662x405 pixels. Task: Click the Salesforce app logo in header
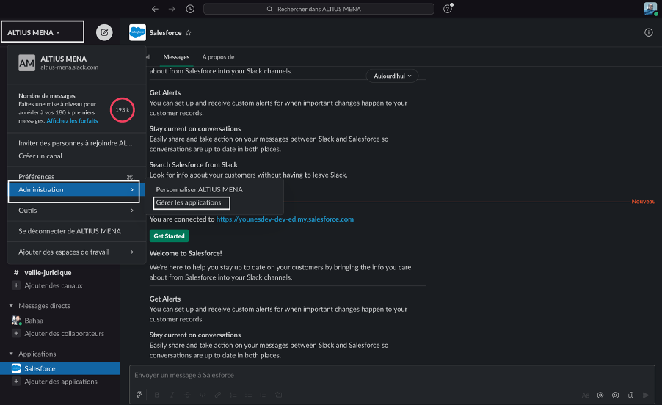coord(137,32)
